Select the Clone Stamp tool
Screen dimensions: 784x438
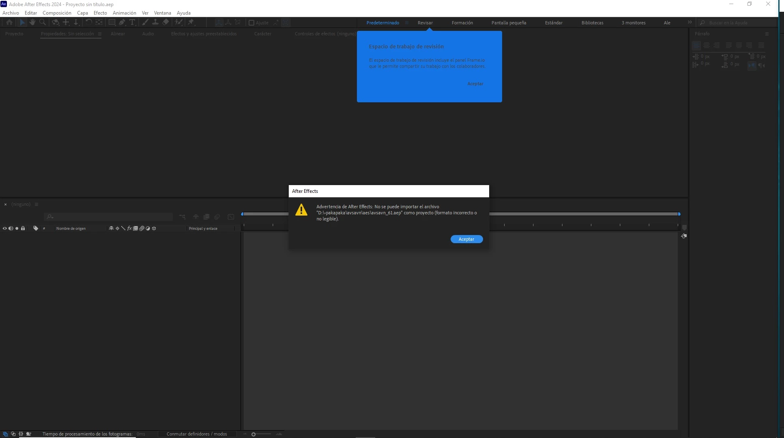point(155,22)
